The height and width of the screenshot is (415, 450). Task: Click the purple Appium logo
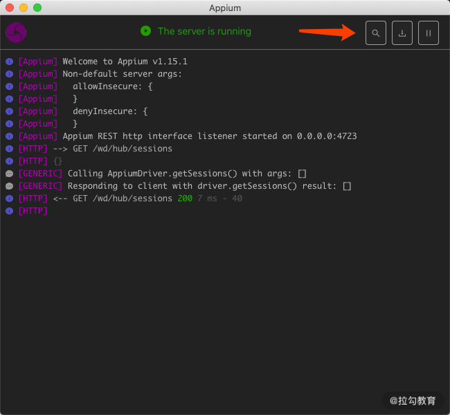[x=16, y=33]
